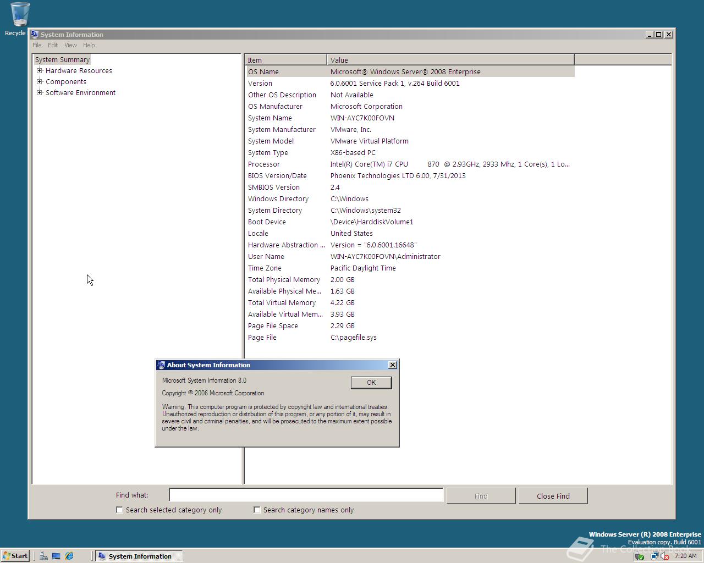This screenshot has height=563, width=704.
Task: Click the Find what text field
Action: tap(306, 495)
